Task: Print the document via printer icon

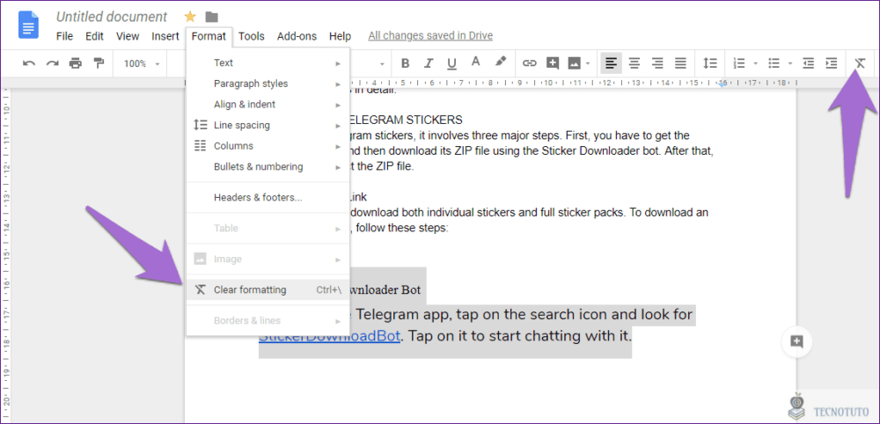Action: click(75, 63)
